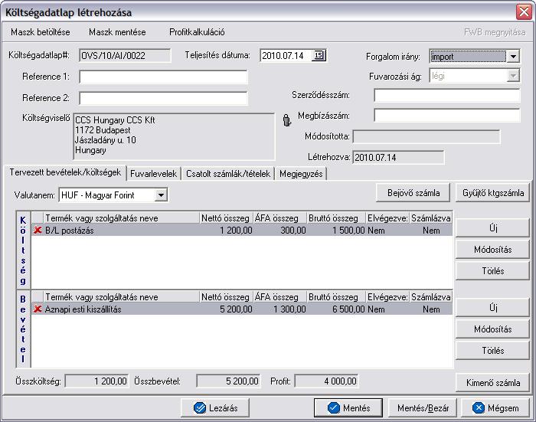Click Elvégezve column header in Bevétel table
This screenshot has height=422, width=536.
click(387, 297)
